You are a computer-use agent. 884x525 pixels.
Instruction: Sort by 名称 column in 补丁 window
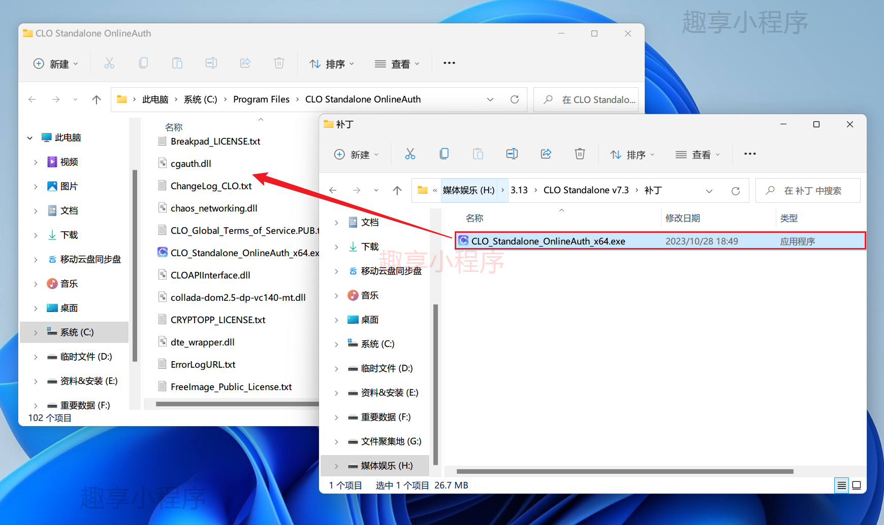(475, 218)
